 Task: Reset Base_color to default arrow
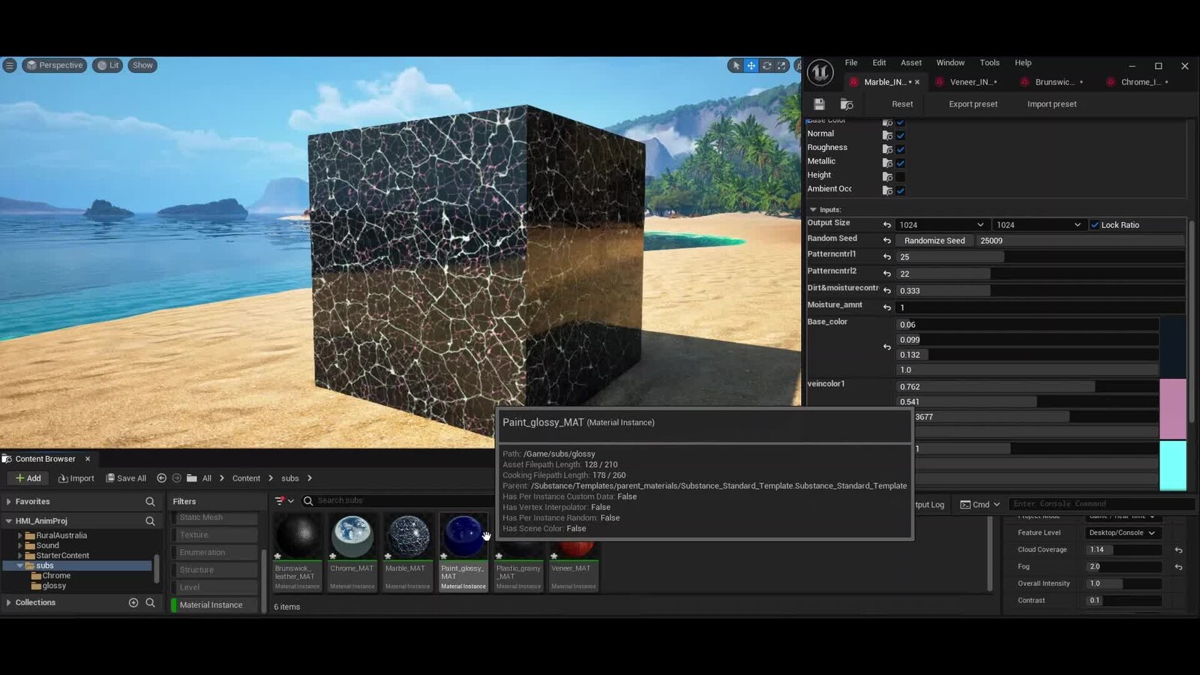click(x=887, y=347)
